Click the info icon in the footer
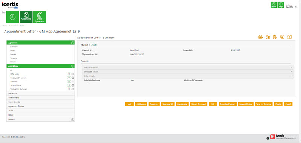 pos(268,138)
